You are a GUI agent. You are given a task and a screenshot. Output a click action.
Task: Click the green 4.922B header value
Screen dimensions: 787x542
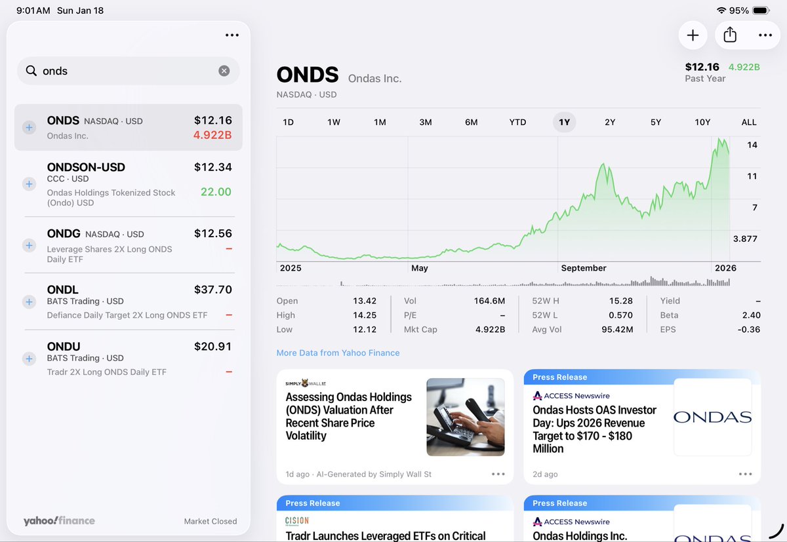click(744, 67)
